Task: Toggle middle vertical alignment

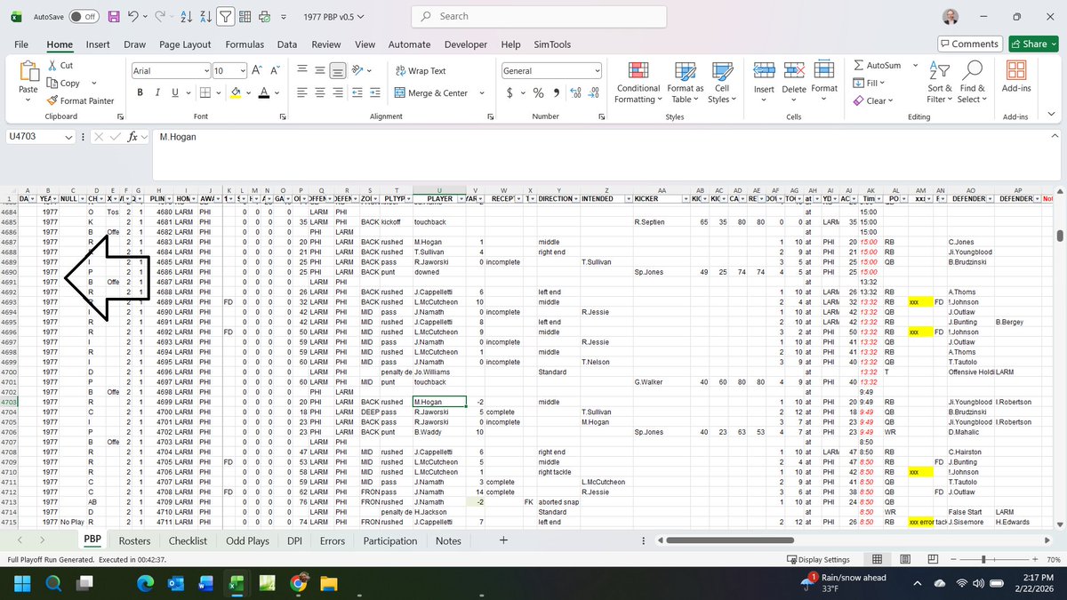Action: point(320,71)
